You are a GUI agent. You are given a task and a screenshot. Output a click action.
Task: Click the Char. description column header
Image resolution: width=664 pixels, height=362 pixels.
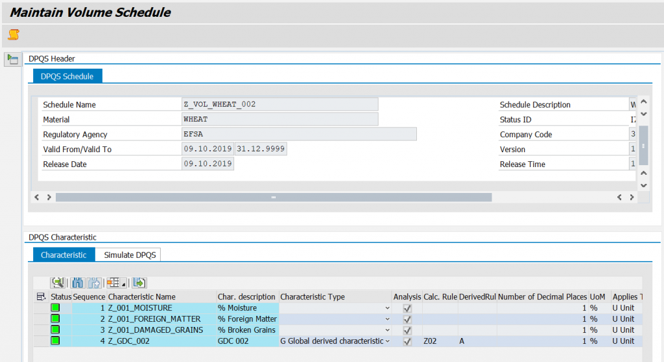[x=247, y=297]
